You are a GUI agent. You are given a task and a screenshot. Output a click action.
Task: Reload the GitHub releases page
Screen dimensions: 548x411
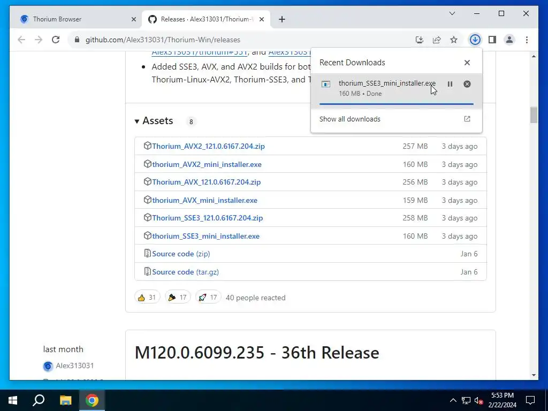point(56,40)
